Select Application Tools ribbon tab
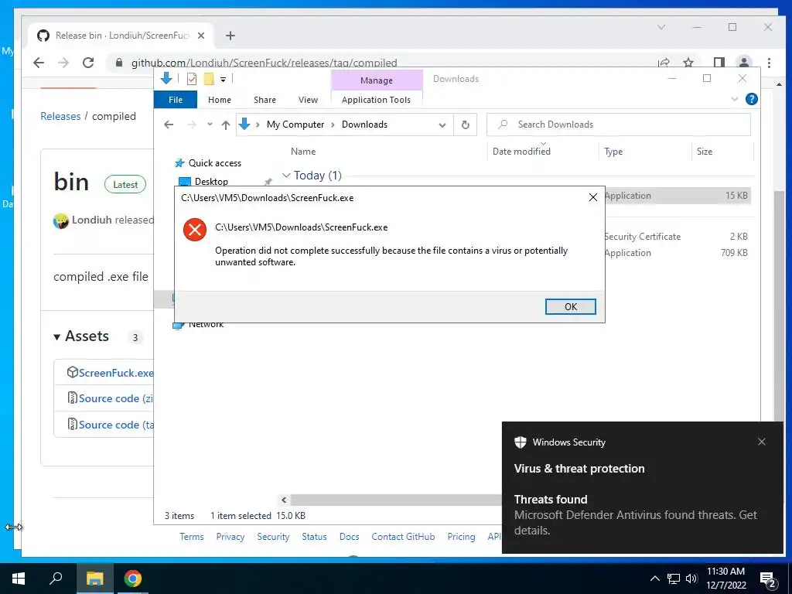Image resolution: width=792 pixels, height=594 pixels. pyautogui.click(x=377, y=100)
